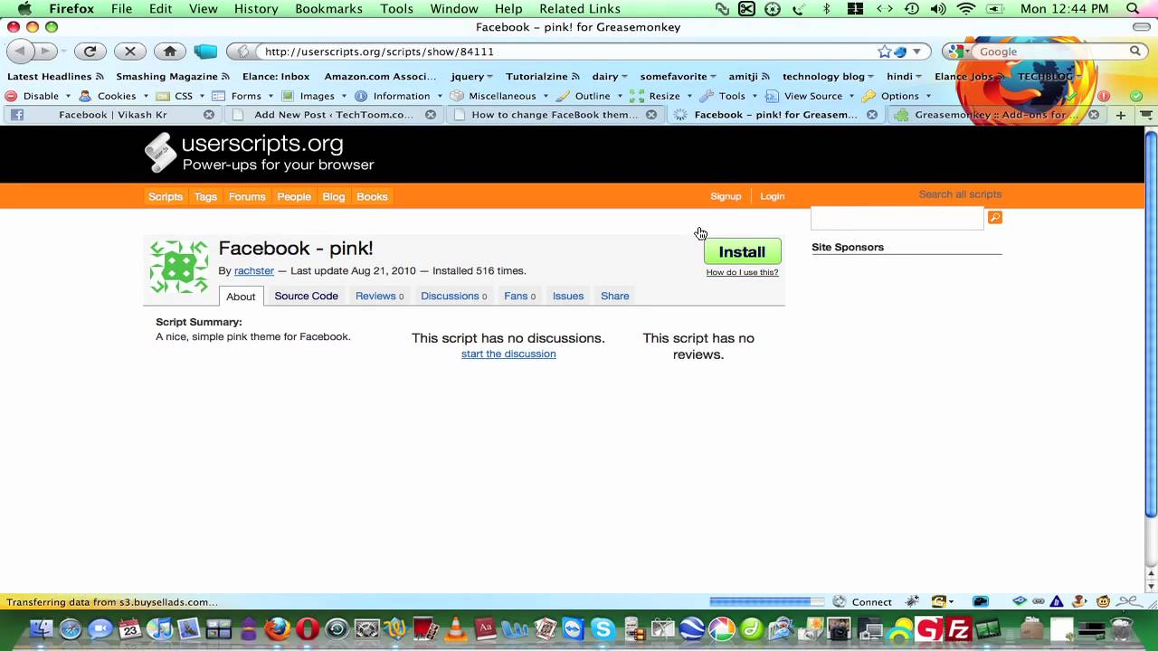Screen dimensions: 1158x651
Task: Click the Login link
Action: click(x=772, y=196)
